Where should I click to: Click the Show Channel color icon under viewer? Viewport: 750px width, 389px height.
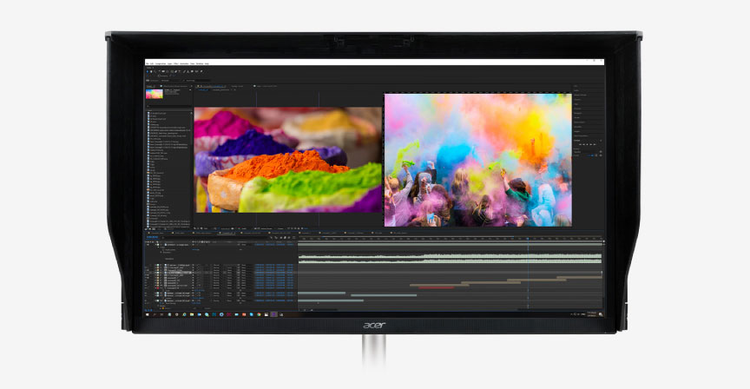(x=240, y=228)
